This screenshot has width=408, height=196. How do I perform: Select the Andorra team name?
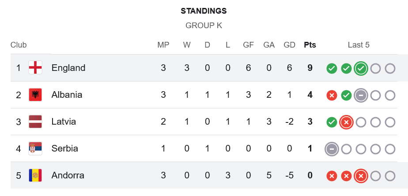[x=68, y=175]
